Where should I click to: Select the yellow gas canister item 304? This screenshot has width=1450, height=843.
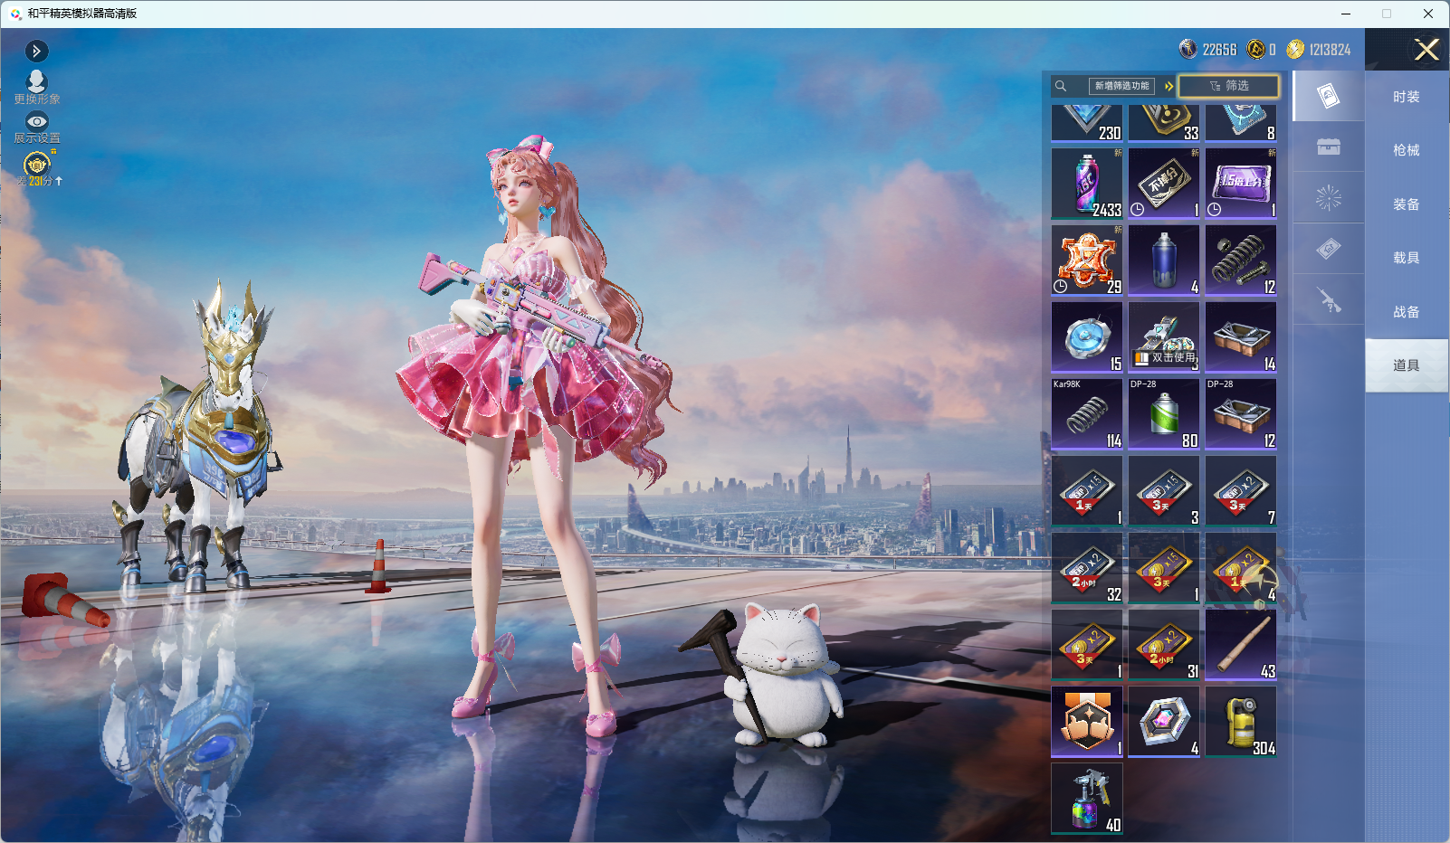[x=1241, y=722]
